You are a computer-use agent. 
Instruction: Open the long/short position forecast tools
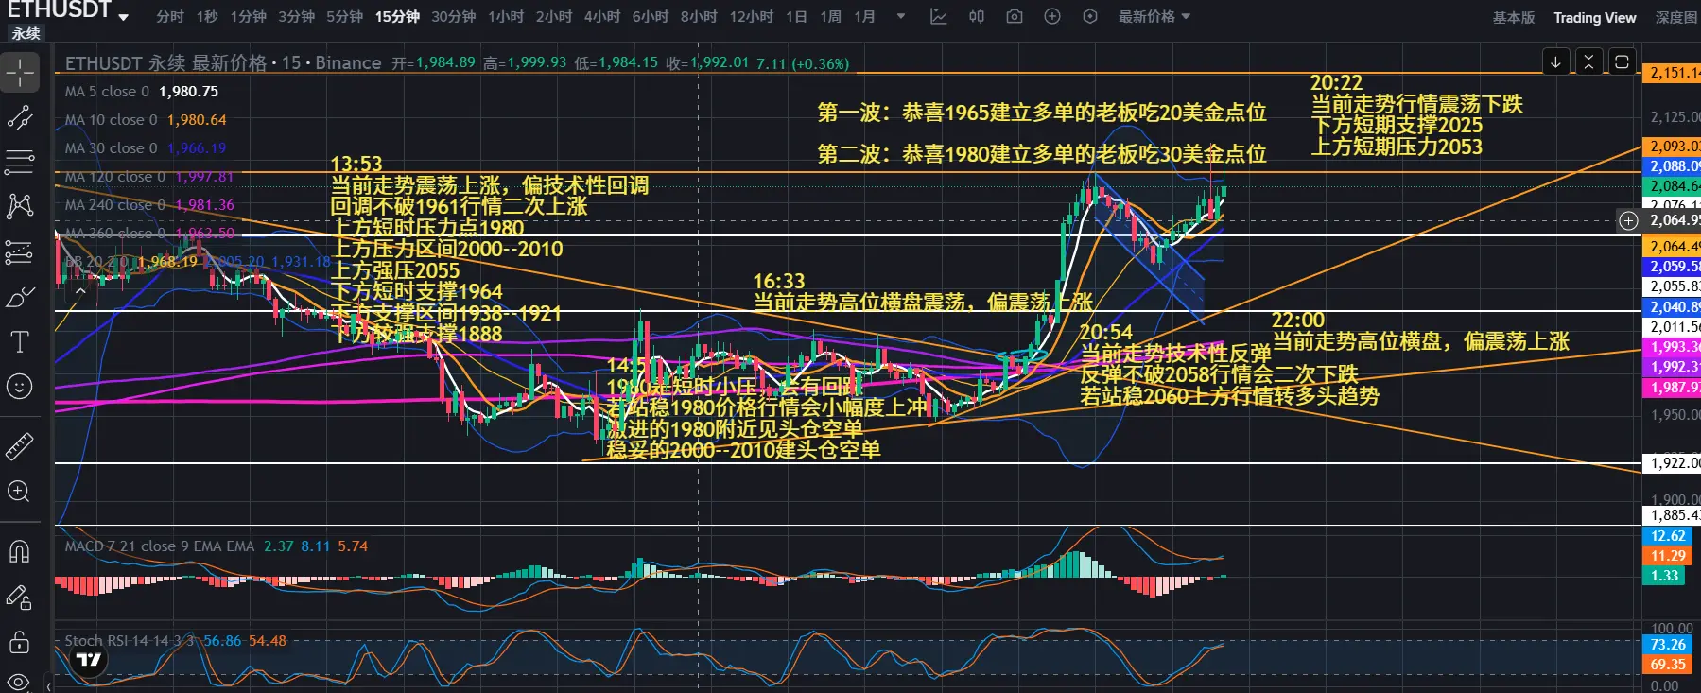click(x=20, y=251)
